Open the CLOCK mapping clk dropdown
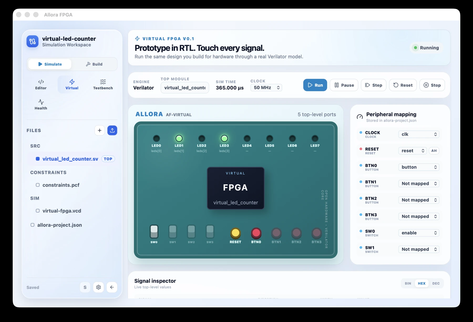Screen dimensions: 473x322 419,134
